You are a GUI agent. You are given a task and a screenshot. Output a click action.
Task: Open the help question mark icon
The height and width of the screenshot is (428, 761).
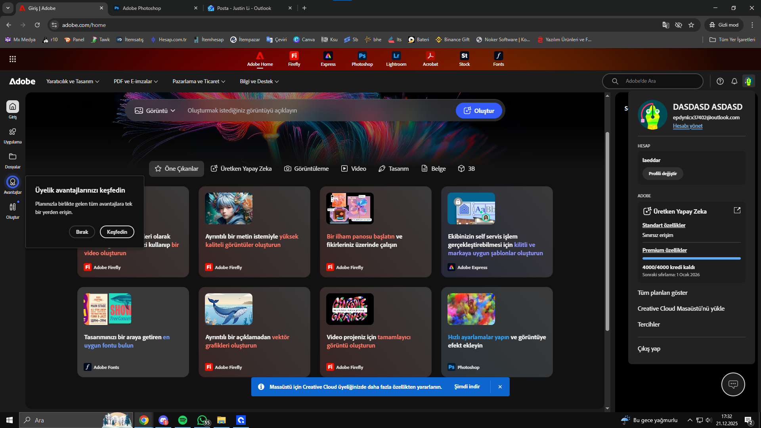click(720, 81)
